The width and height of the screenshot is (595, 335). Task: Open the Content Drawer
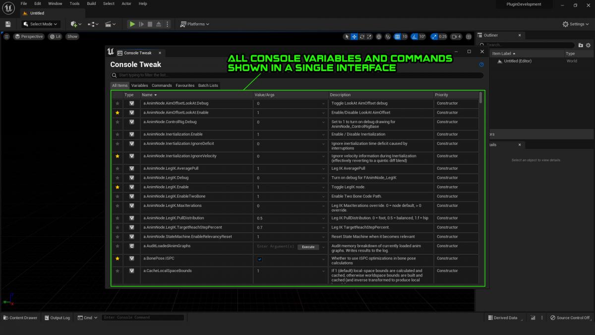pyautogui.click(x=20, y=318)
